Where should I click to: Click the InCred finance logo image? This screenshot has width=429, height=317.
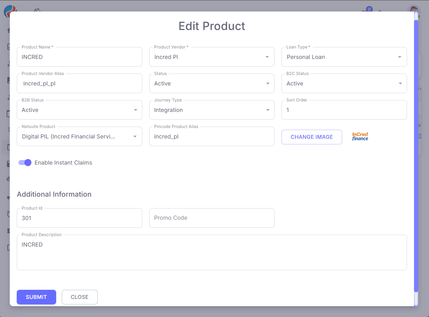pyautogui.click(x=360, y=136)
